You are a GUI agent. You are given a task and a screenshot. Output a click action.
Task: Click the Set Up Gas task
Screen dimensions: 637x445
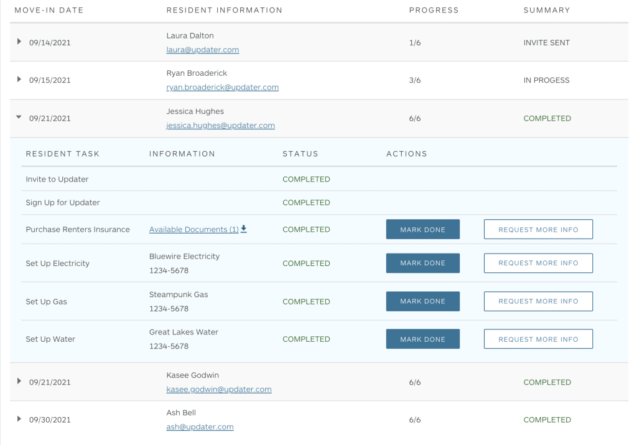point(46,301)
